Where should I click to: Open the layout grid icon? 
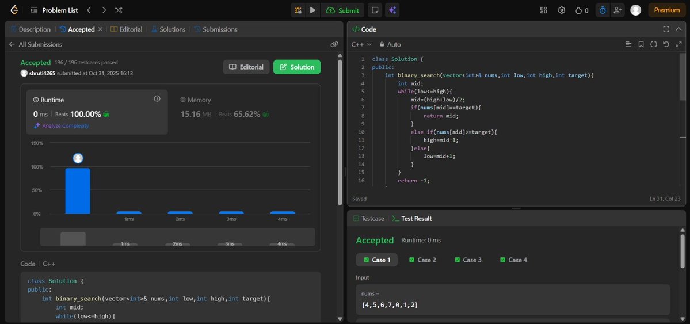[x=543, y=10]
